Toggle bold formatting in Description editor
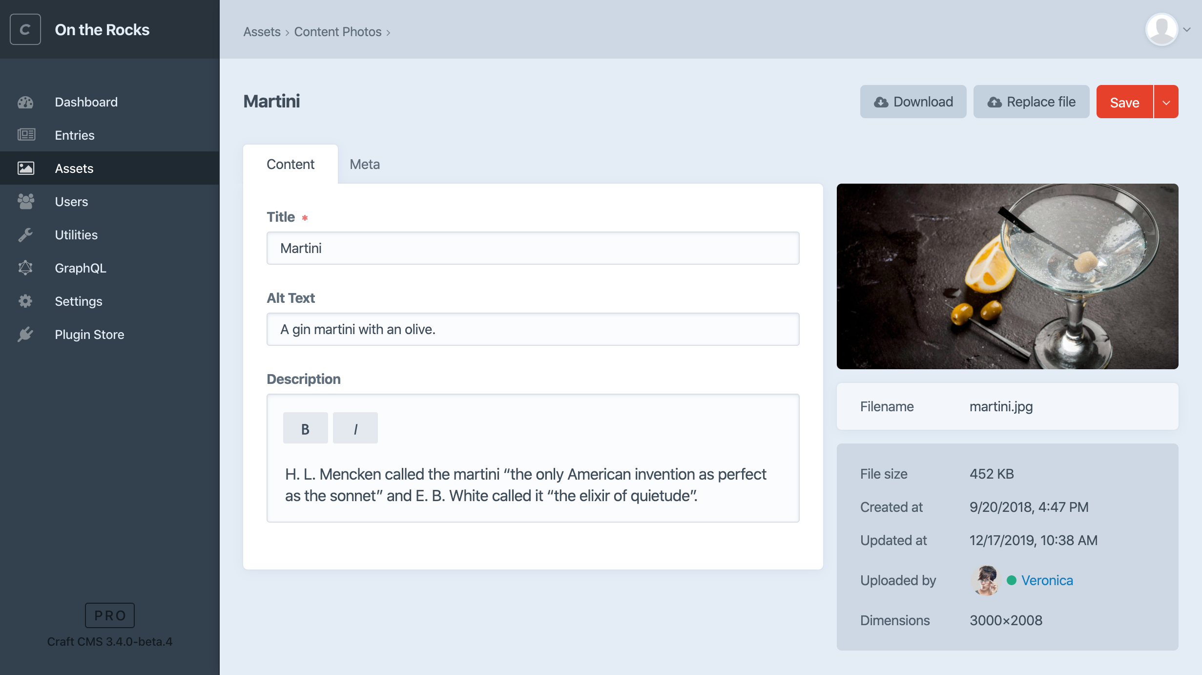1202x675 pixels. coord(305,428)
